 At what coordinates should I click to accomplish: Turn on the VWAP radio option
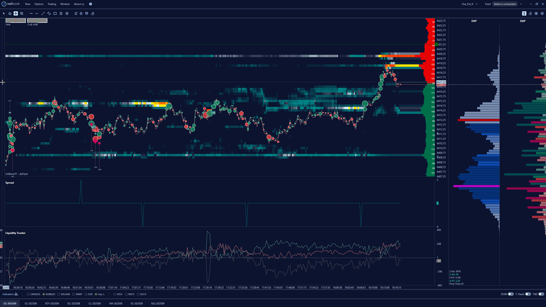pos(74,294)
